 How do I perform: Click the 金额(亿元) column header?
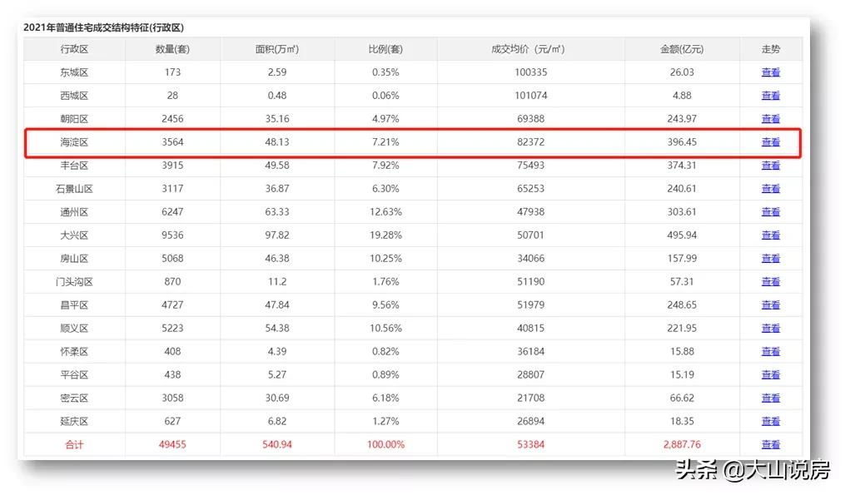point(682,49)
